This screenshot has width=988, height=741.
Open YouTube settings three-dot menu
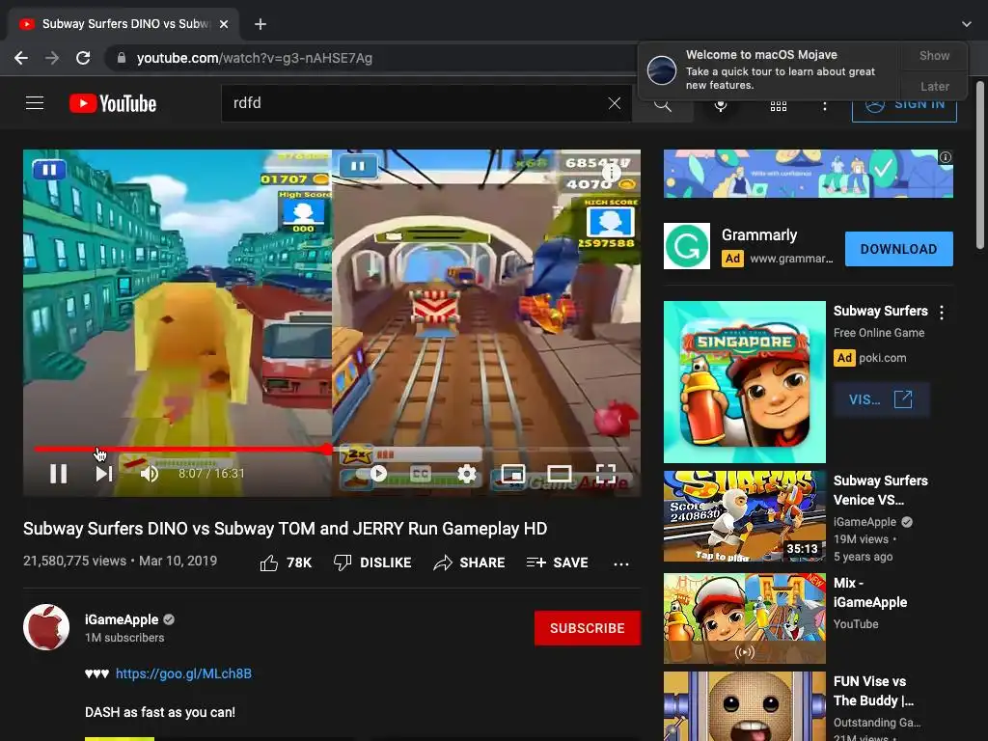coord(824,106)
